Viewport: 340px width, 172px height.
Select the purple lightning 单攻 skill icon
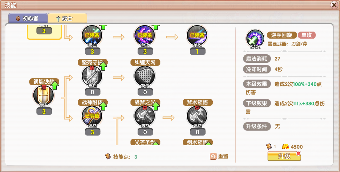click(145, 36)
